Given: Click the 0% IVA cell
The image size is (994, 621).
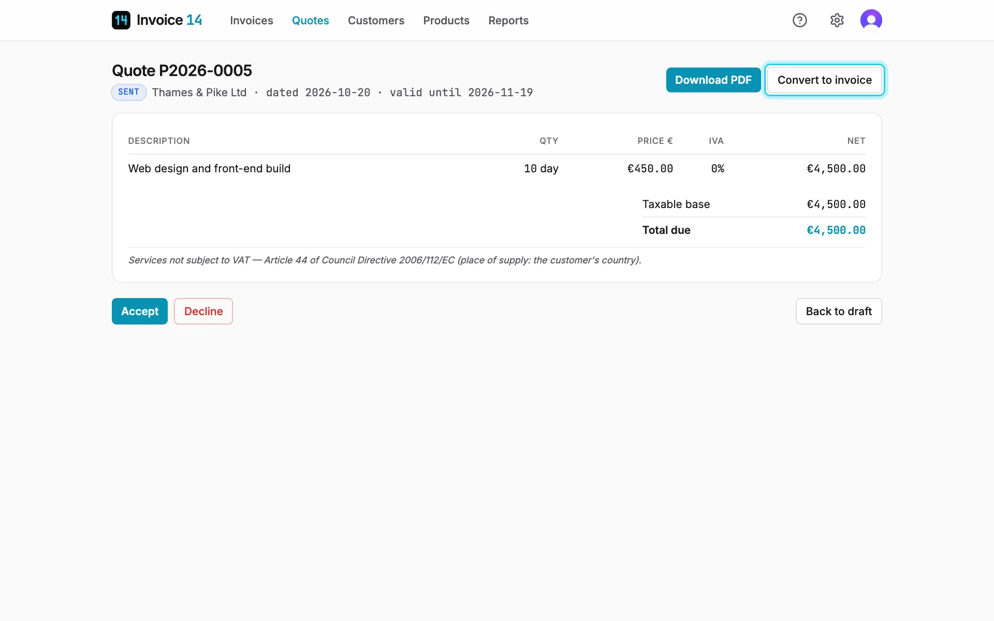Looking at the screenshot, I should point(718,169).
